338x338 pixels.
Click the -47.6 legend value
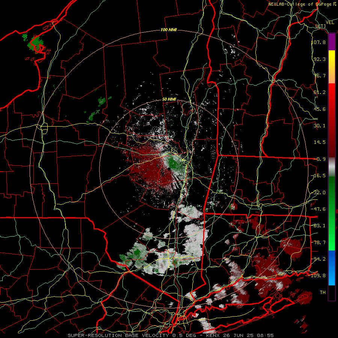click(x=318, y=209)
